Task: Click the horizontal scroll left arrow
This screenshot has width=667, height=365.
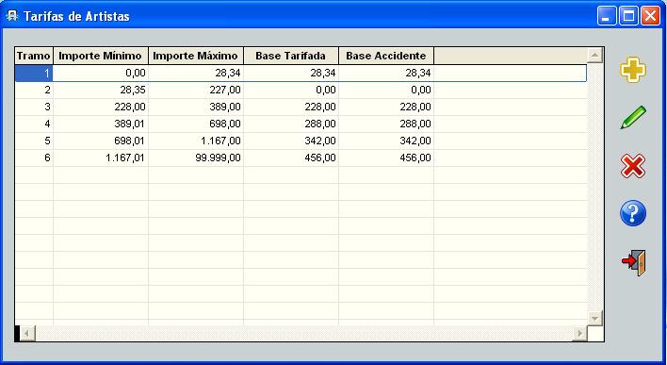Action: point(27,333)
